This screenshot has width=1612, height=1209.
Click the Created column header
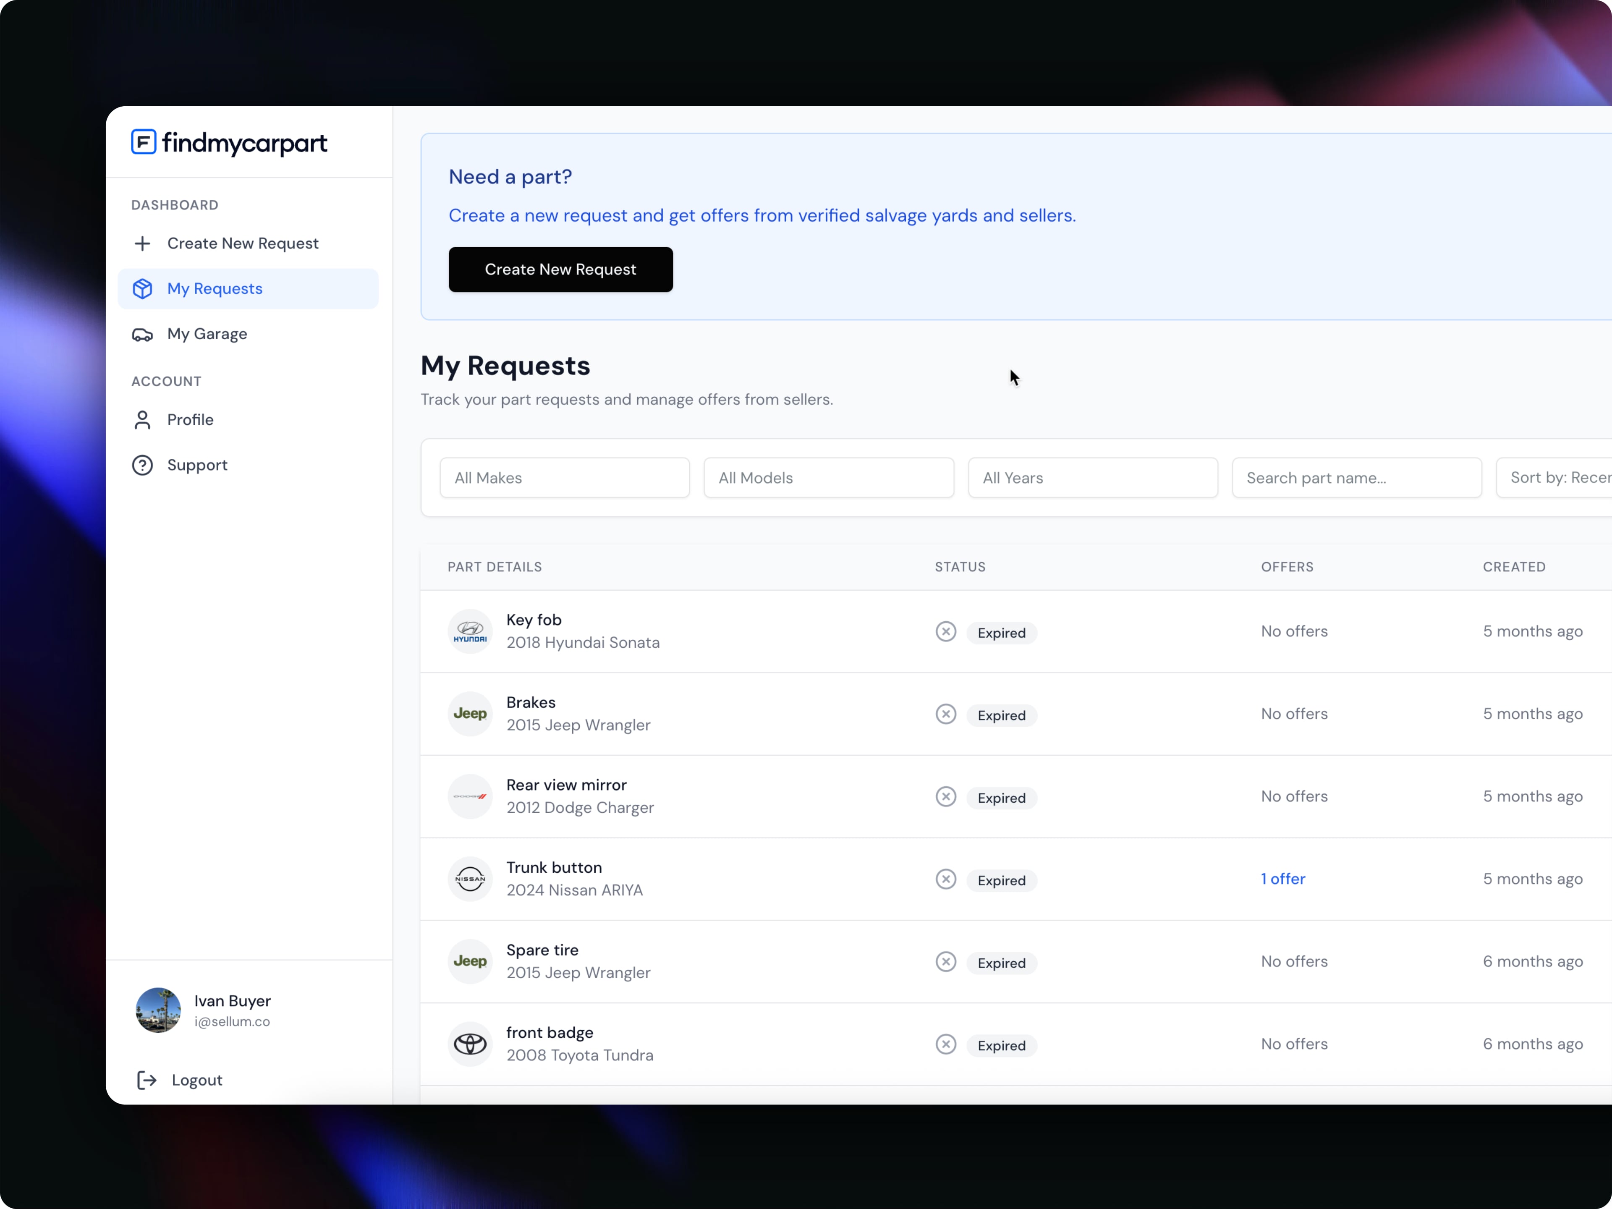click(x=1514, y=567)
